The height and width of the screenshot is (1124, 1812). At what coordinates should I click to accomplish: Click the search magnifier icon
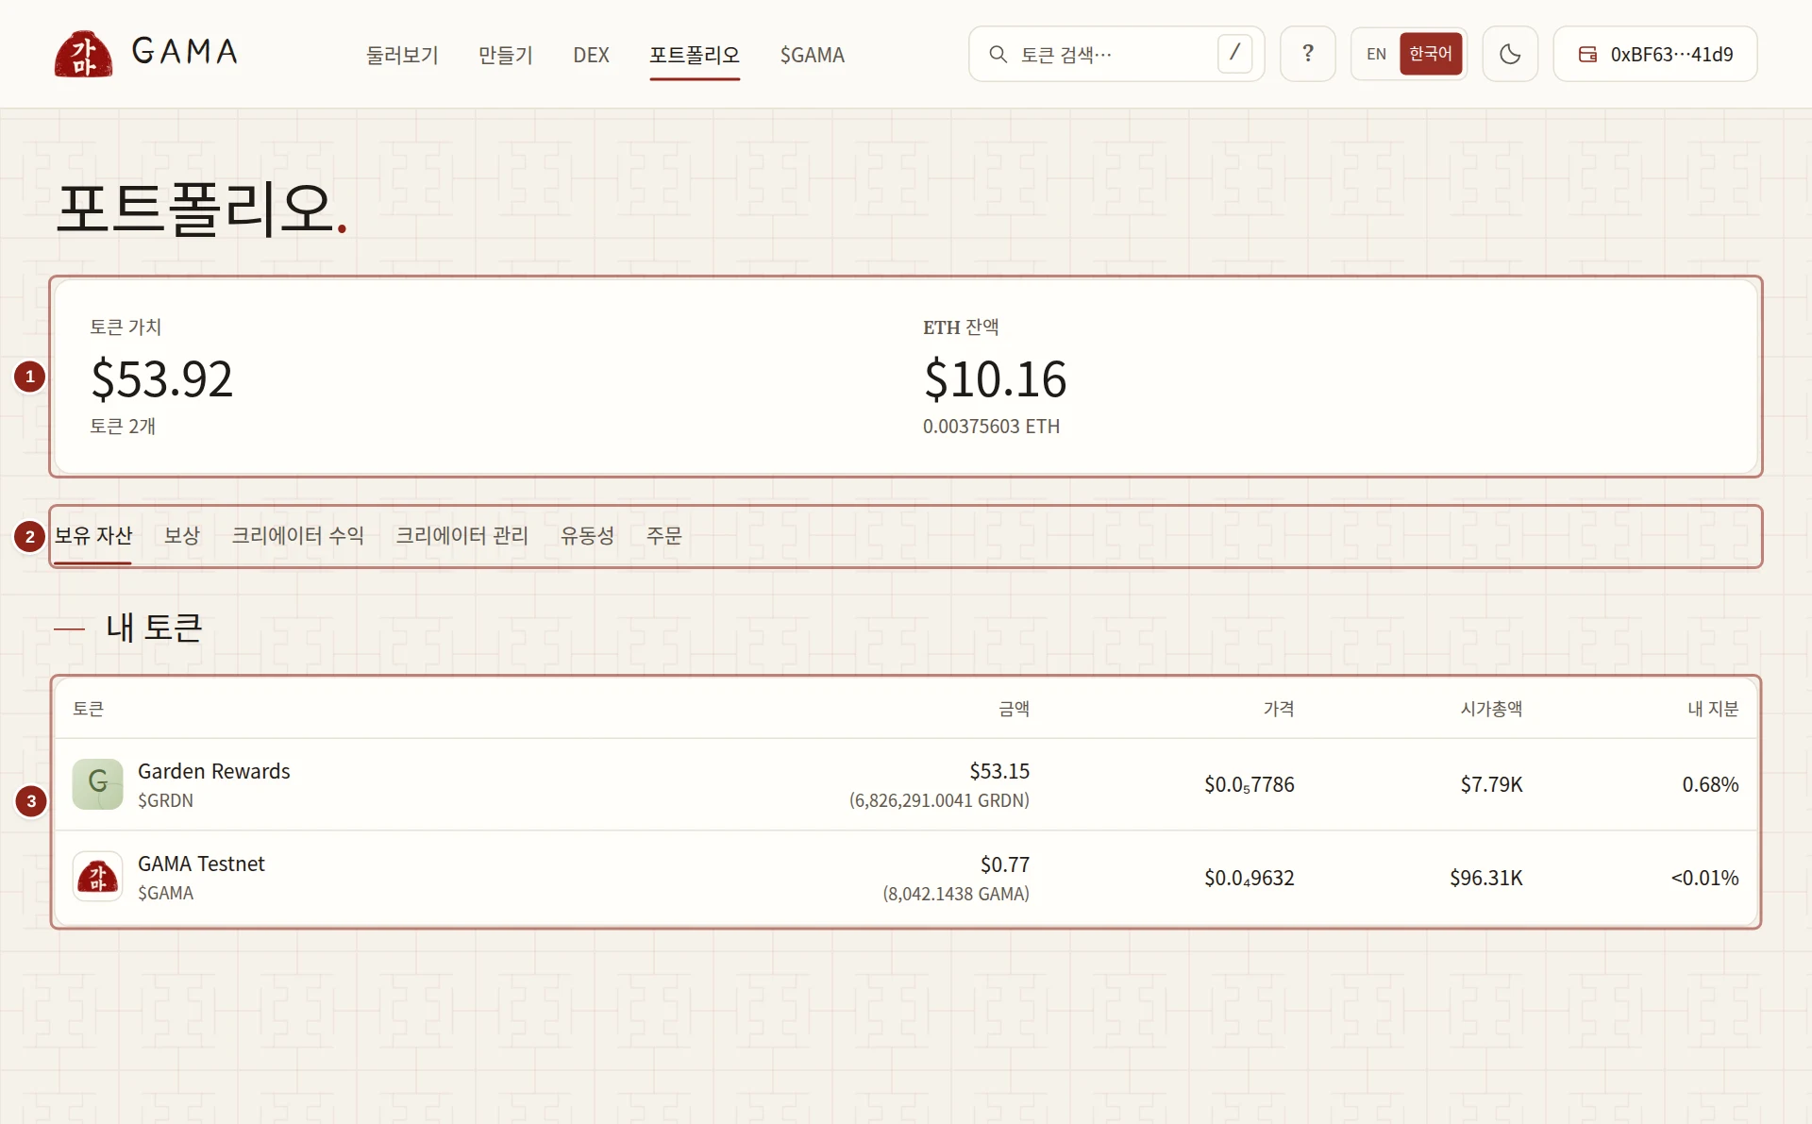tap(998, 54)
